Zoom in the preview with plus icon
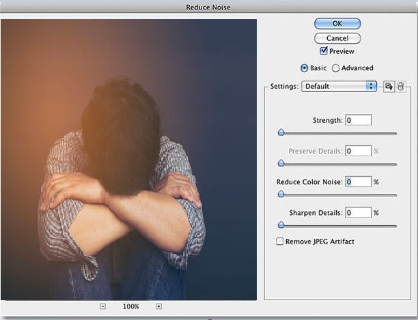This screenshot has height=320, width=418. 158,306
